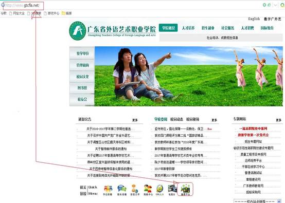This screenshot has width=285, height=203.
Task: Open the 人才培养 navigation menu
Action: tap(188, 28)
